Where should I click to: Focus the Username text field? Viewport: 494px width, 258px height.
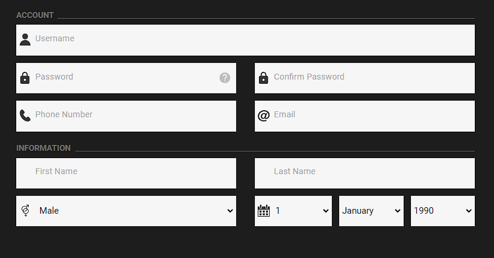point(251,40)
